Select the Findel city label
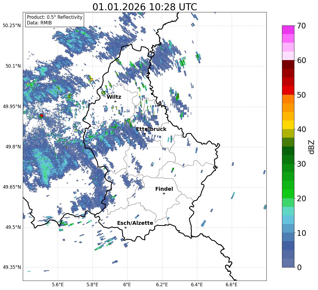Image resolution: width=318 pixels, height=290 pixels. click(164, 189)
